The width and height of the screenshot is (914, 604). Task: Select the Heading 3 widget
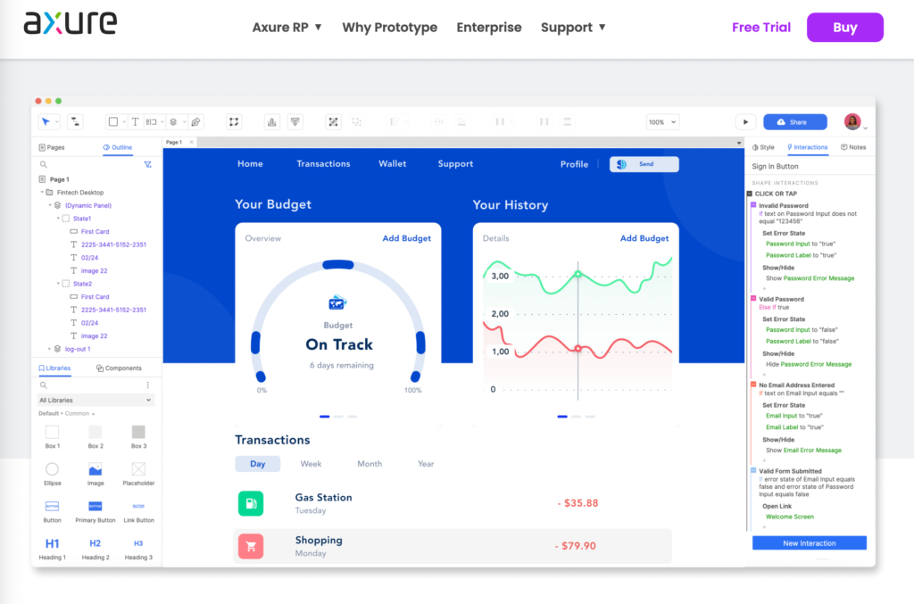tap(138, 549)
